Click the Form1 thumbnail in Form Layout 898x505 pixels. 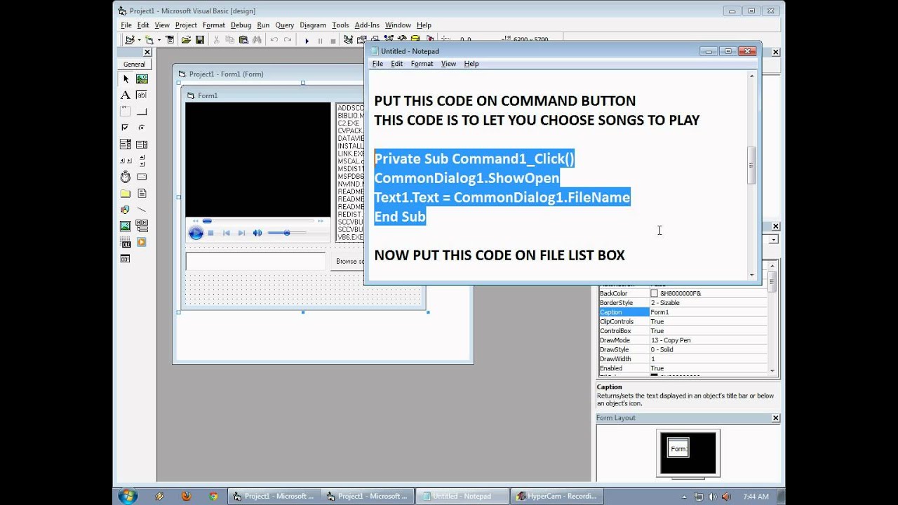coord(678,448)
